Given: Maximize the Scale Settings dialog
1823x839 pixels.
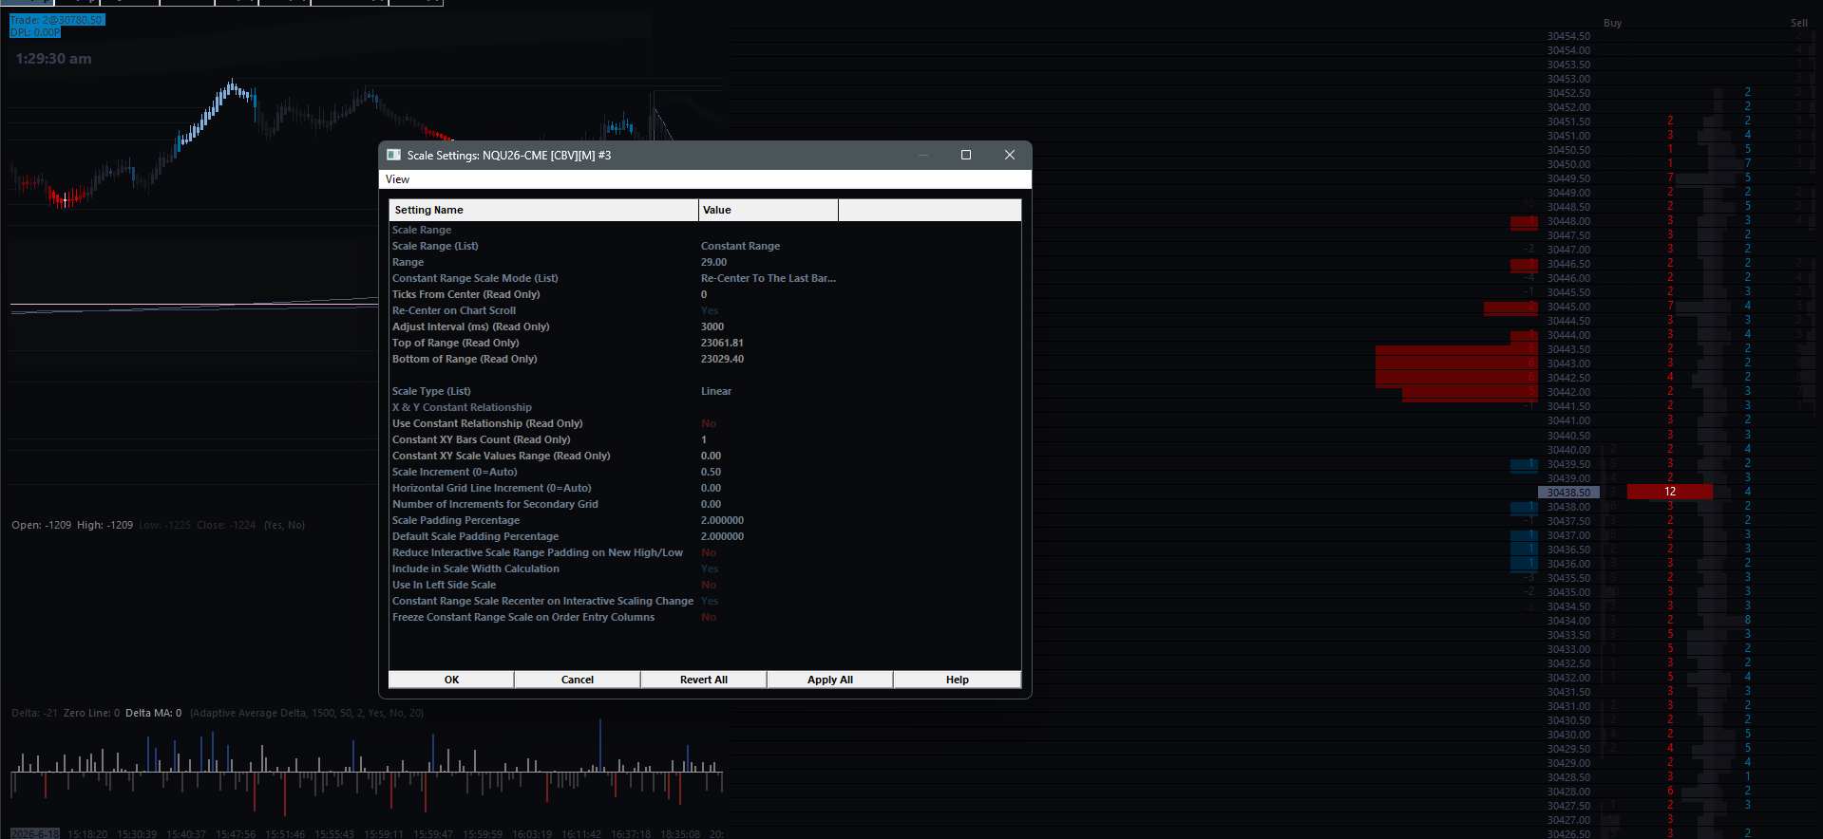Looking at the screenshot, I should coord(966,155).
